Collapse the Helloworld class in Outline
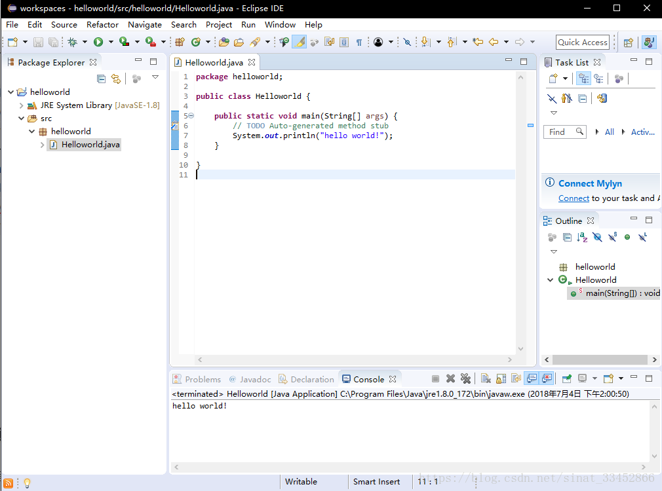The image size is (662, 491). pos(550,280)
